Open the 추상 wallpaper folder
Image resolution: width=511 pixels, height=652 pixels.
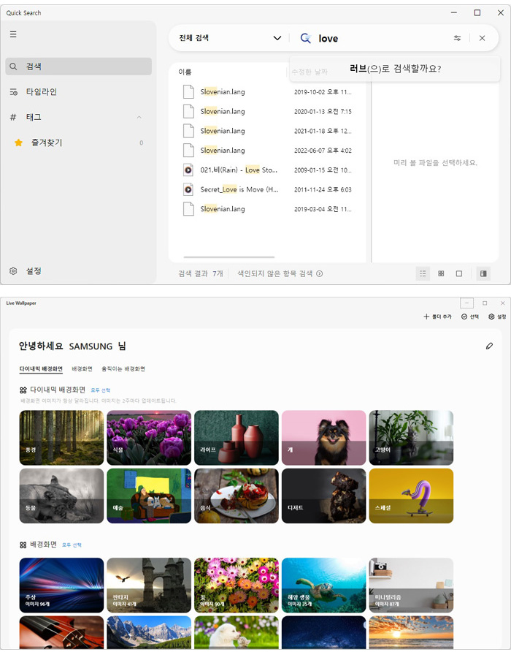61,585
